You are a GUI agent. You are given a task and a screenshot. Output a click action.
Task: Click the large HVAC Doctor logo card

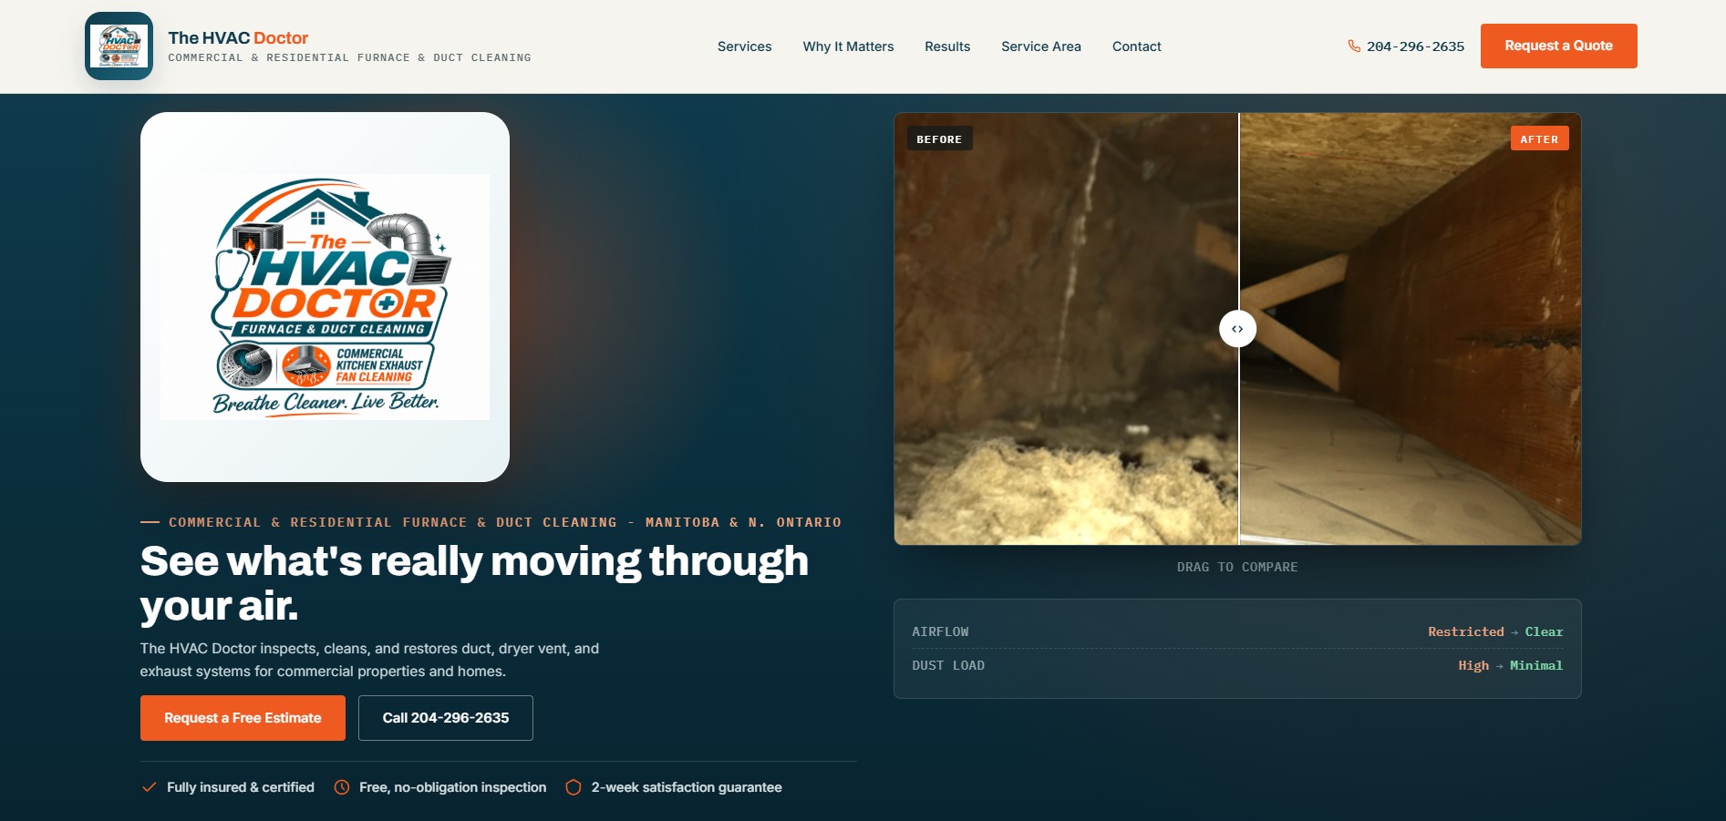coord(325,297)
